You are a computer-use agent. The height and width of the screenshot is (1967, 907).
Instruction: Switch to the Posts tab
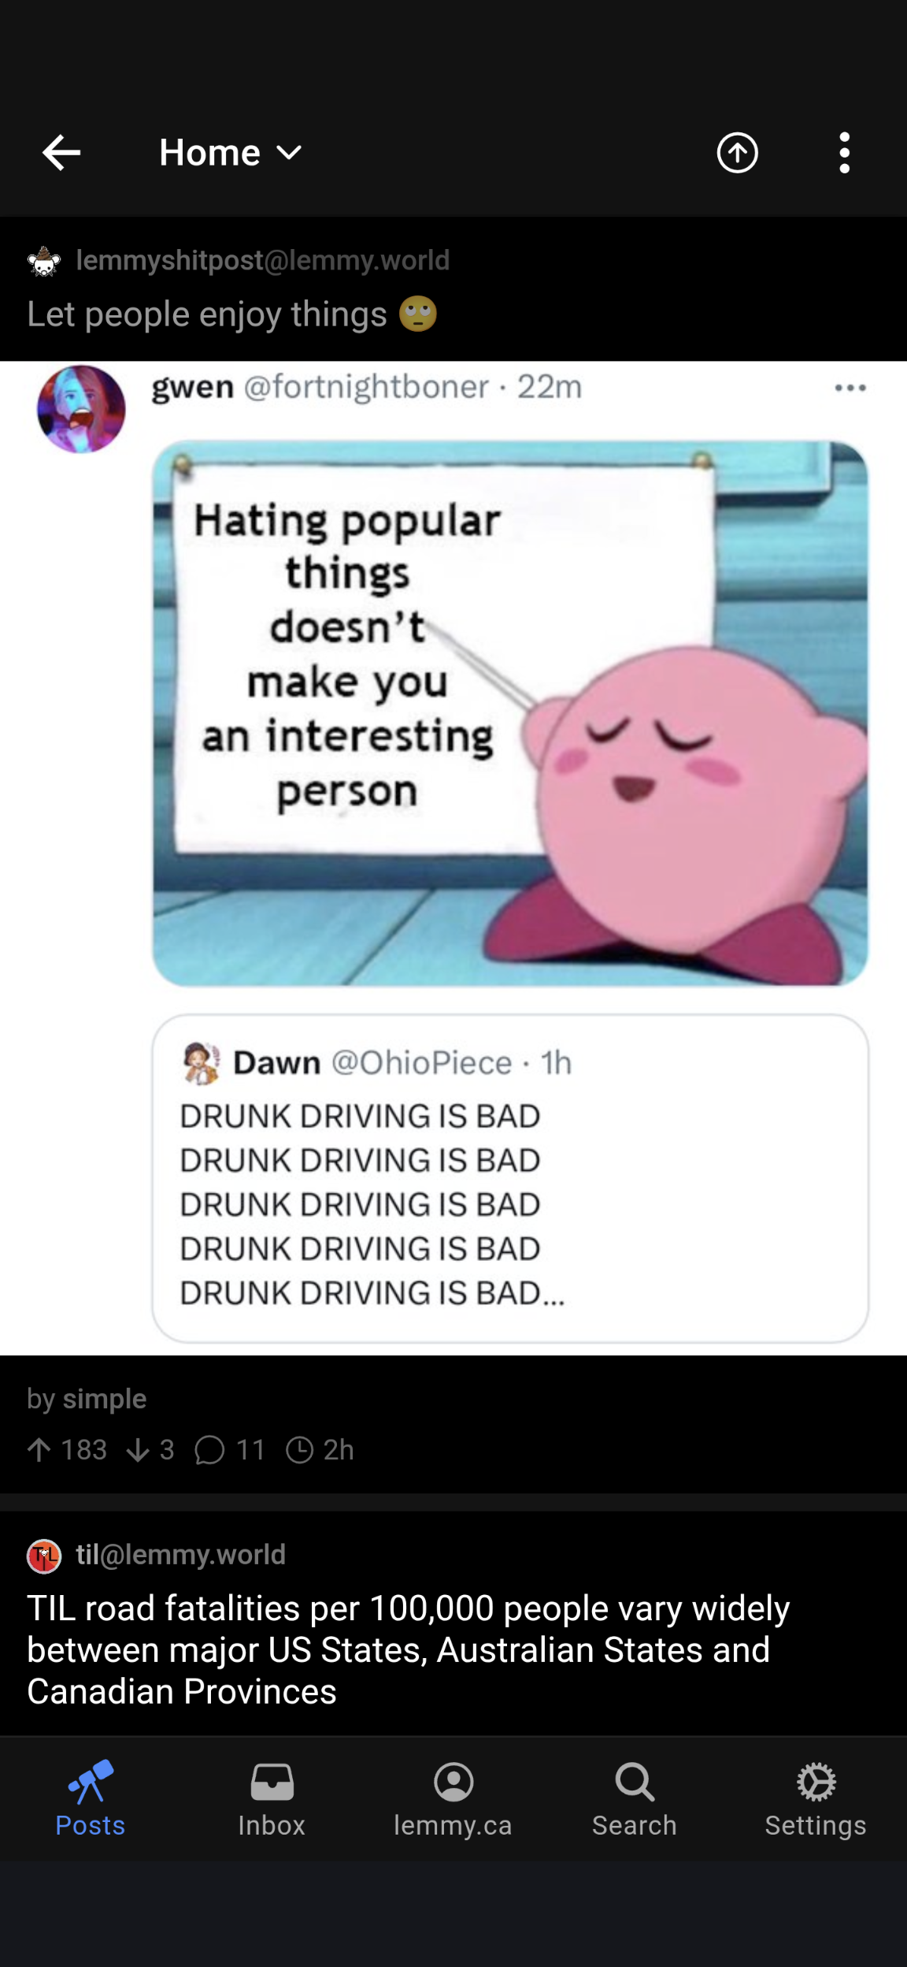tap(91, 1801)
